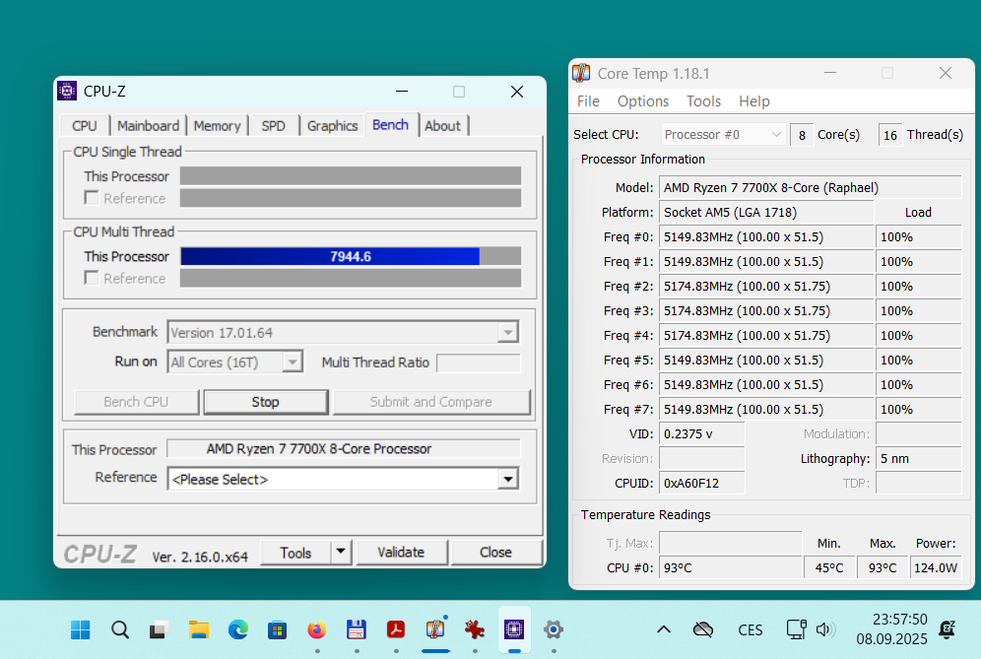The image size is (981, 659).
Task: Open the Graphics tab
Action: pos(332,126)
